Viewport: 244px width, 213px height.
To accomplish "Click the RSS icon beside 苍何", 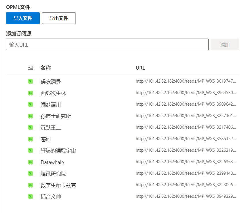I will click(31, 139).
